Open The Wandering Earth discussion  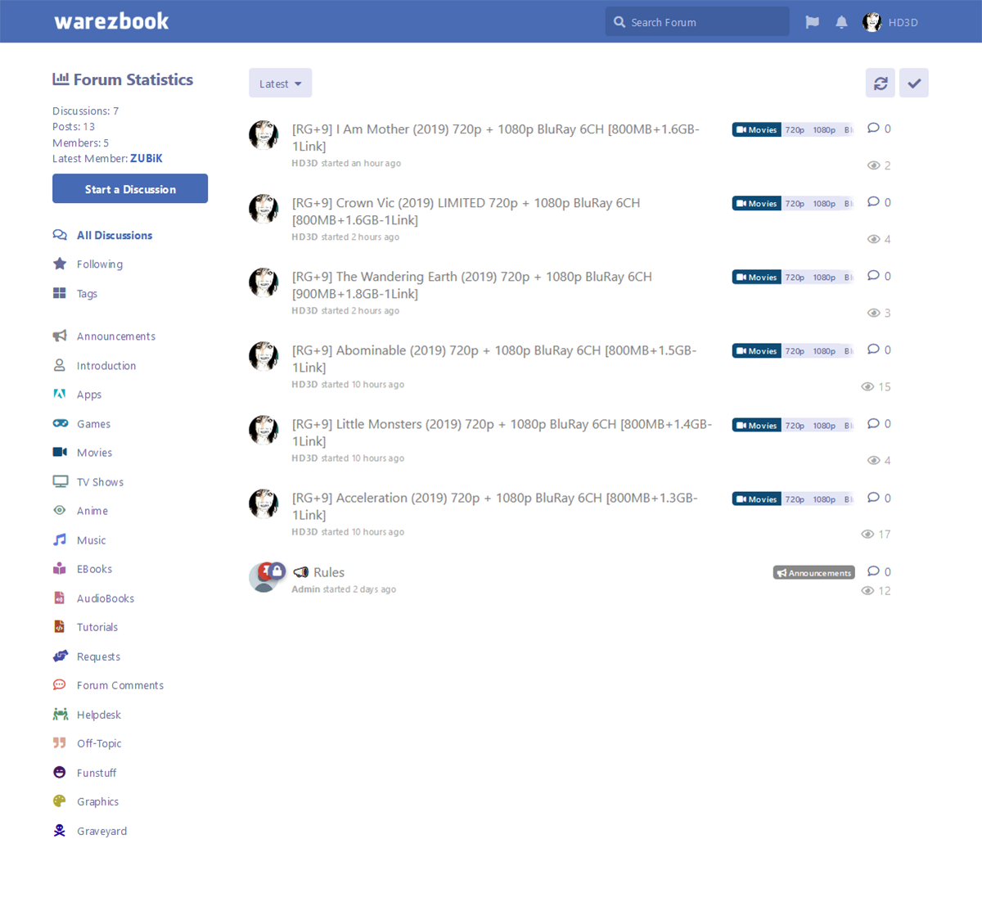click(471, 285)
